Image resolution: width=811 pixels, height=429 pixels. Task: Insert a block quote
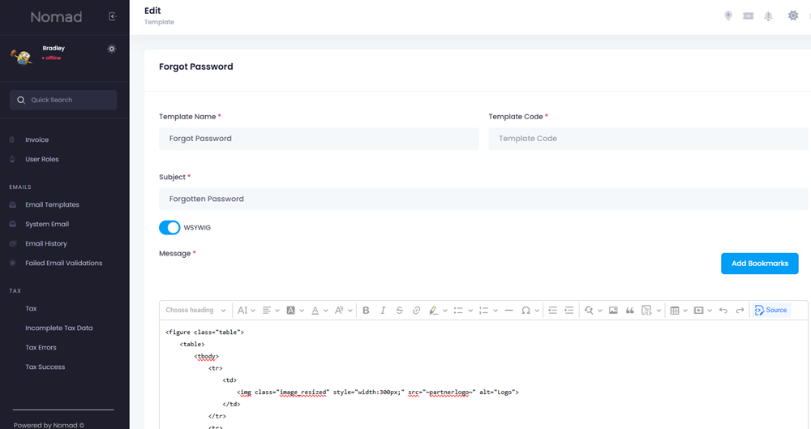pyautogui.click(x=629, y=310)
